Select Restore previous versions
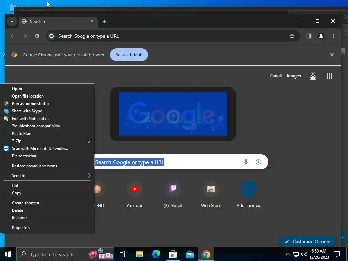The height and width of the screenshot is (261, 348). 47,166
